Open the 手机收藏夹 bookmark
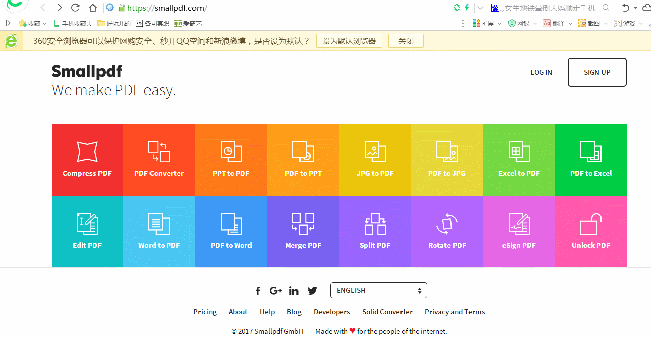The width and height of the screenshot is (651, 337). (x=73, y=23)
